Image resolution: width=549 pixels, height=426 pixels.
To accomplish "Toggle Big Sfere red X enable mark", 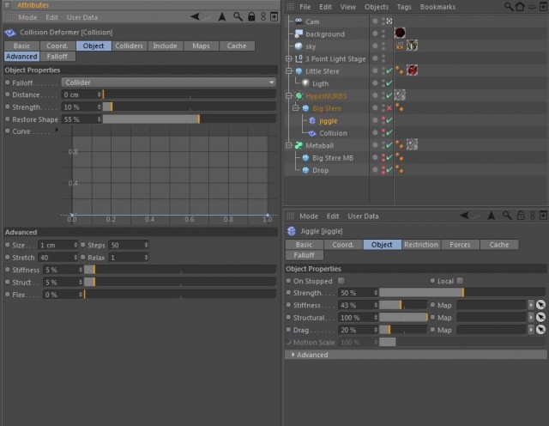I will tap(389, 108).
